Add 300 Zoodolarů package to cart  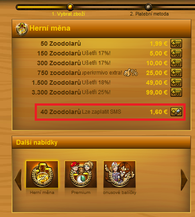point(176,63)
